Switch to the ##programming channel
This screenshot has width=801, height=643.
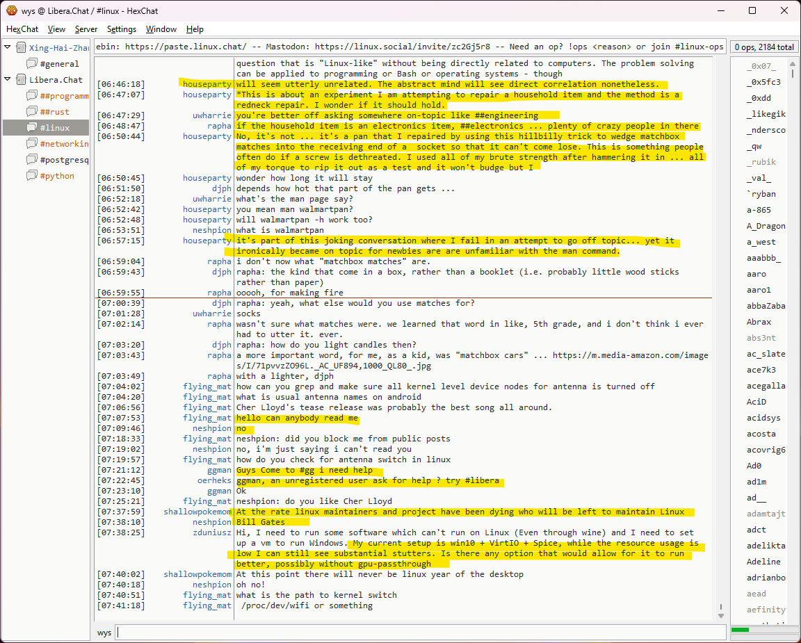[x=64, y=96]
